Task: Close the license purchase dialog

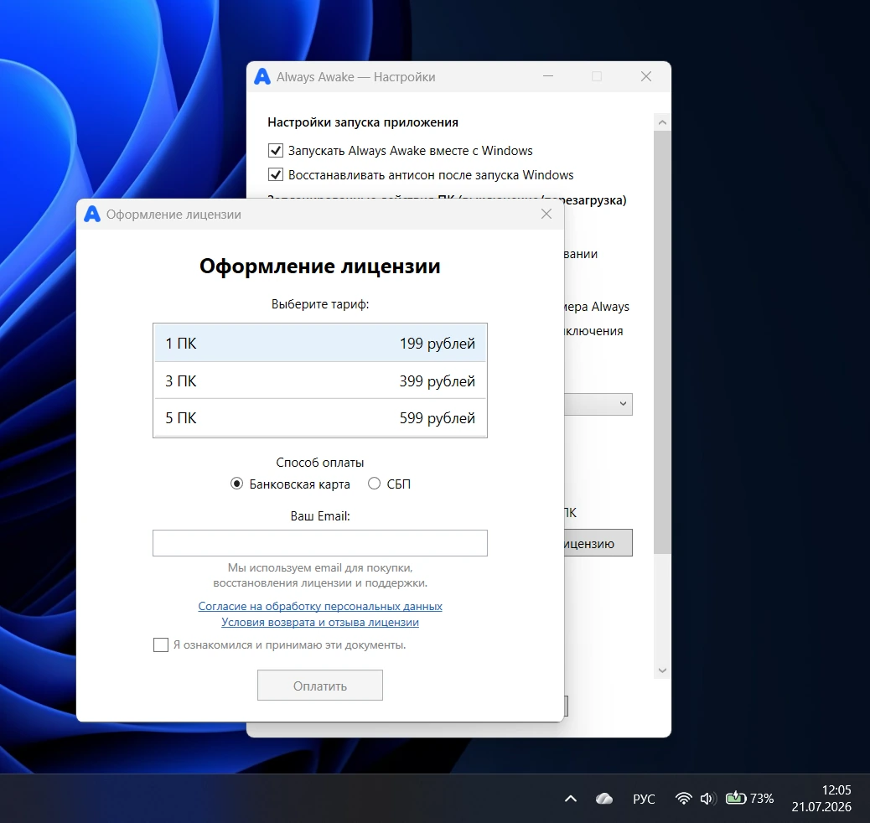Action: click(x=546, y=215)
